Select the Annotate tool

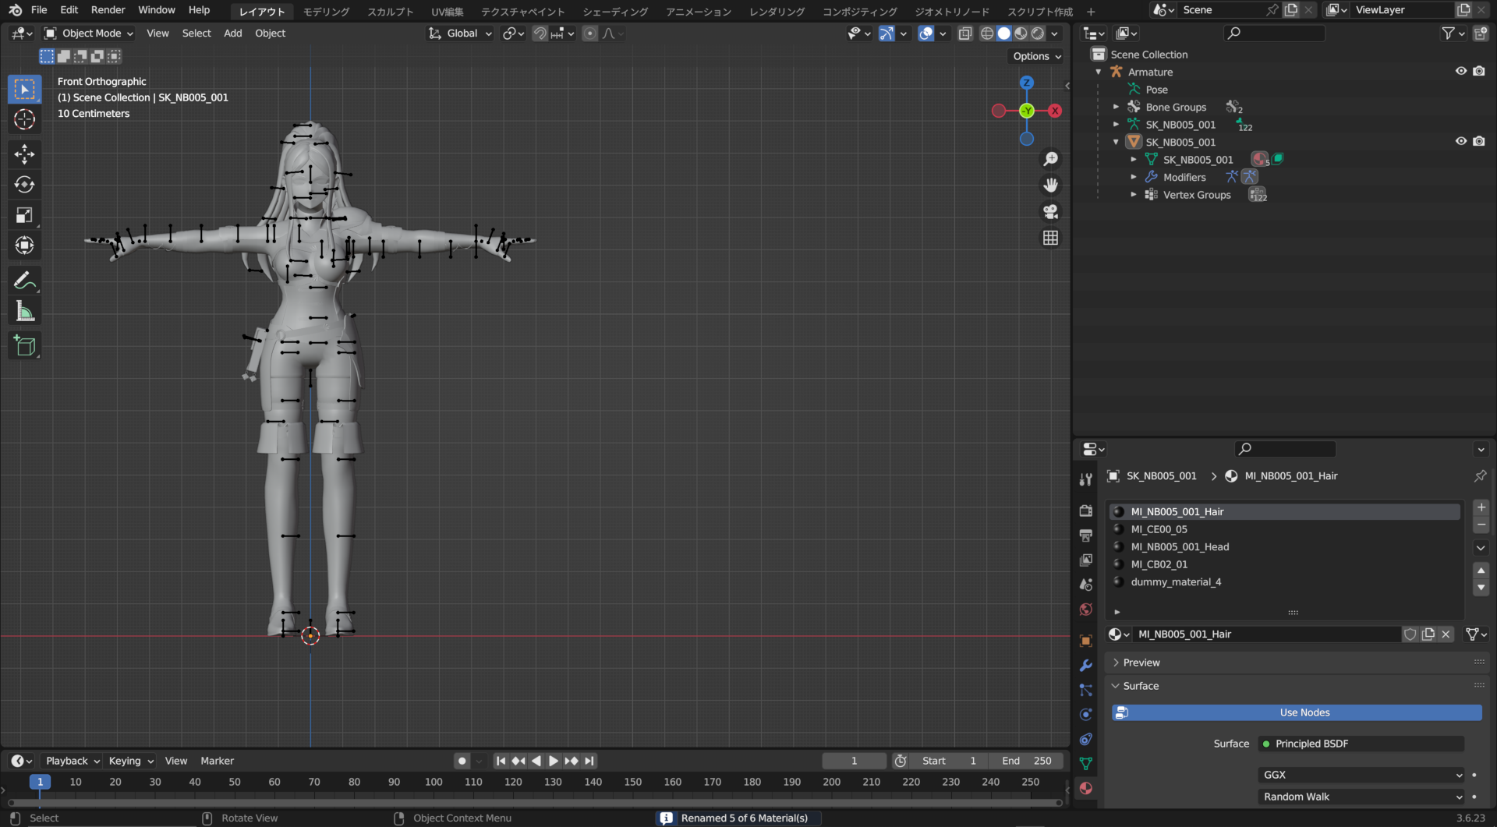click(25, 281)
